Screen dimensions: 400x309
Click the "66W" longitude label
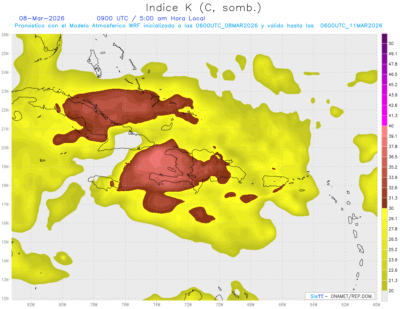[x=282, y=304]
